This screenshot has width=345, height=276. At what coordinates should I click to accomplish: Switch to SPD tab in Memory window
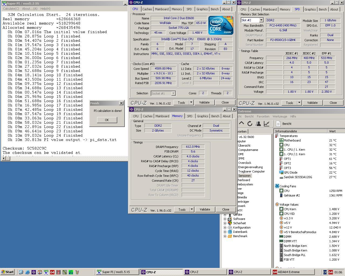click(x=190, y=116)
